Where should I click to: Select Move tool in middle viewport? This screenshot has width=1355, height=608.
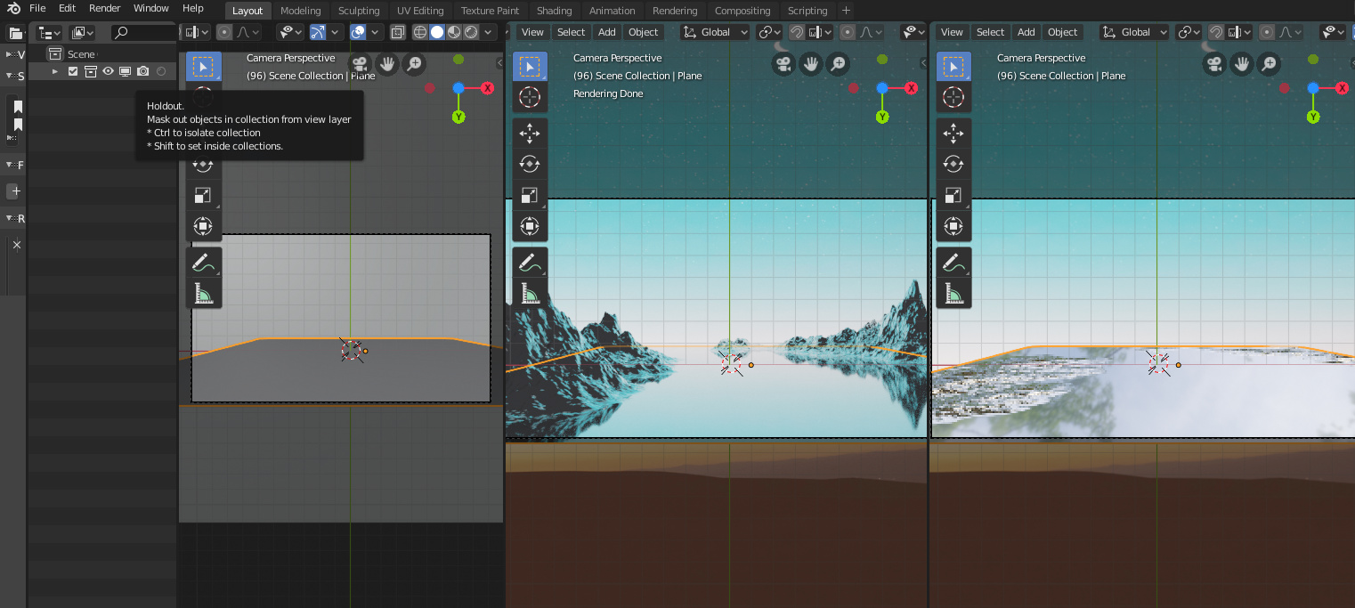click(x=530, y=134)
